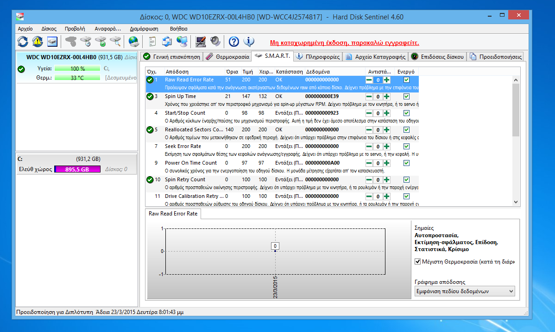Click the Δεδομένα column header
The width and height of the screenshot is (555, 332).
click(x=334, y=72)
